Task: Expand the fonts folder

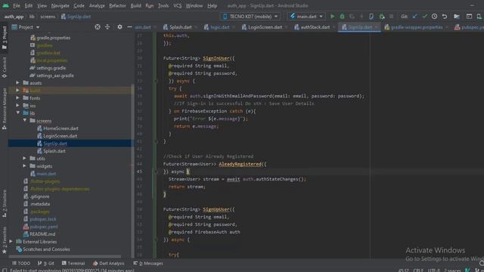Action: tap(17, 97)
